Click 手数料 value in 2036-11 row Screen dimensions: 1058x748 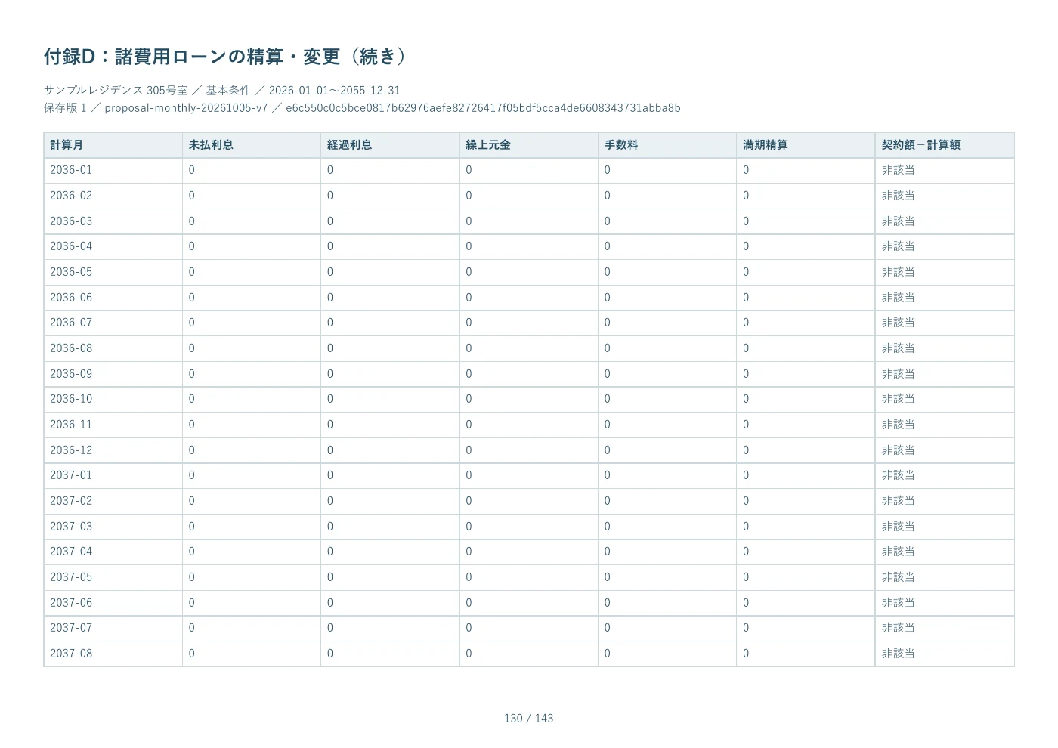coord(607,425)
